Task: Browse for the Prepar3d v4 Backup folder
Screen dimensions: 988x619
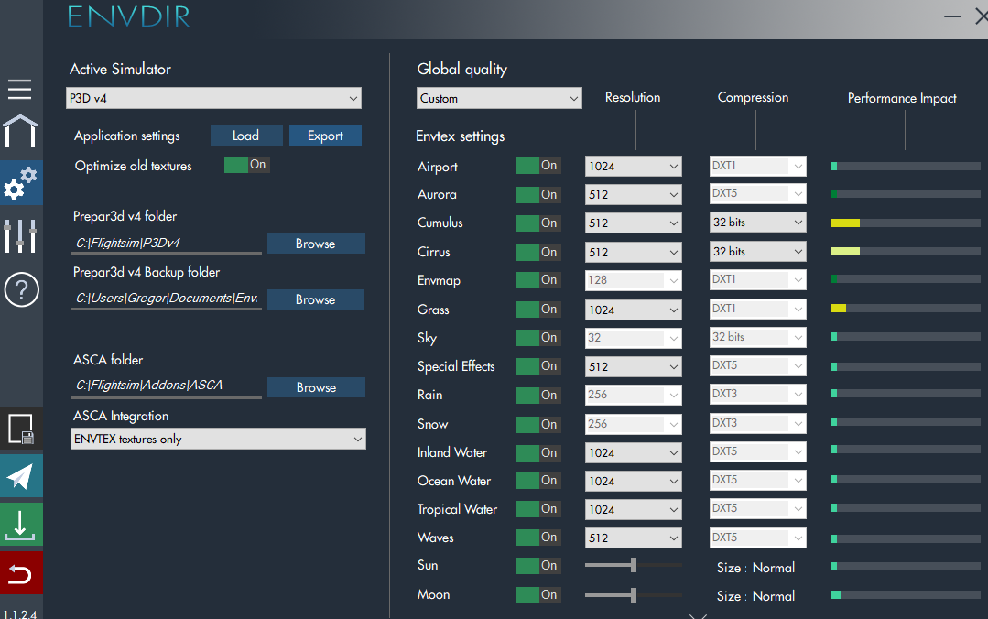Action: [316, 299]
